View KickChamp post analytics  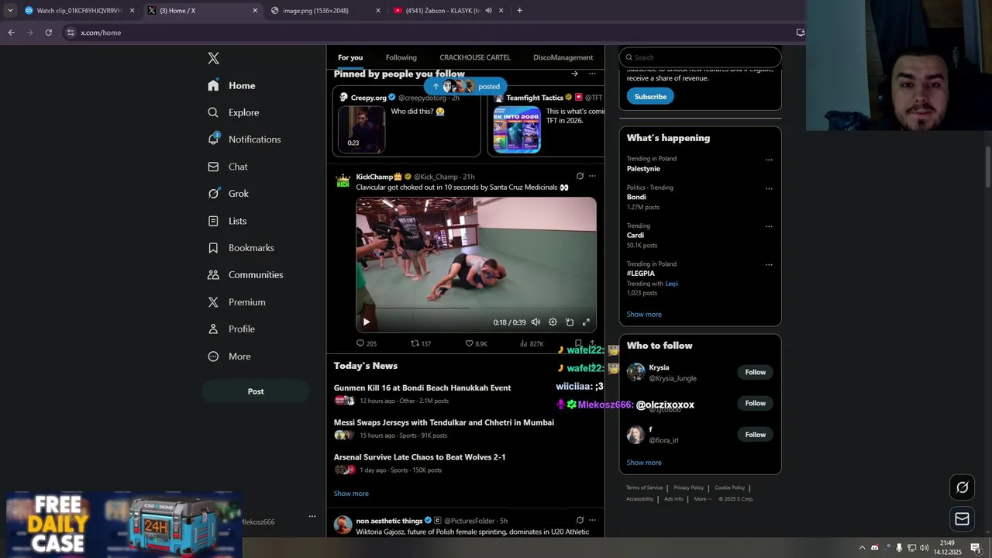click(x=532, y=343)
